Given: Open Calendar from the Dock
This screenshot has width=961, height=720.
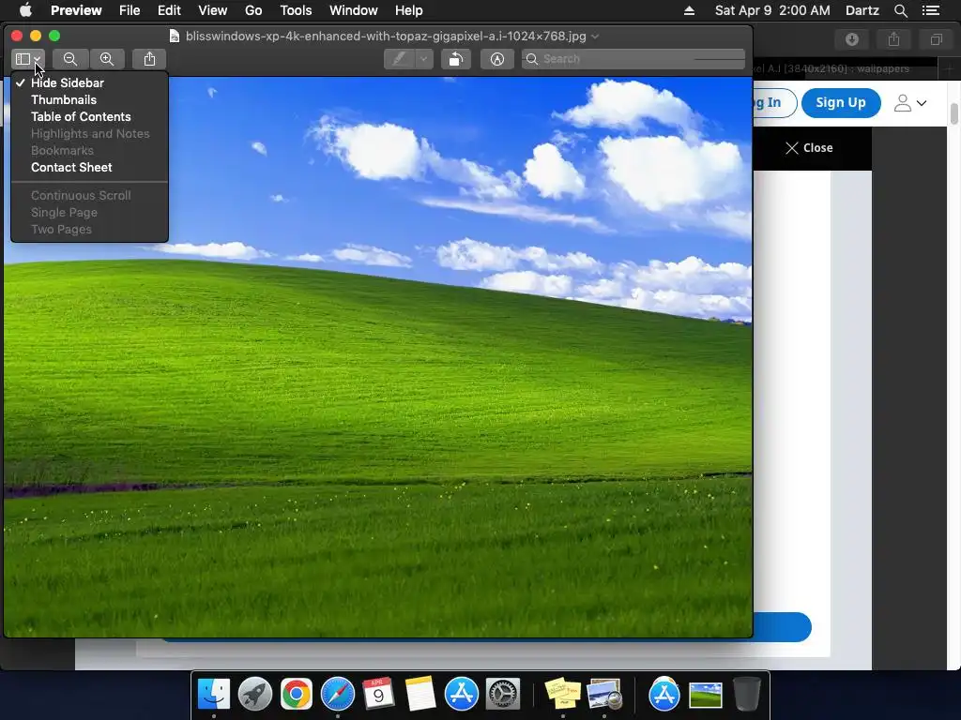Looking at the screenshot, I should coord(378,694).
